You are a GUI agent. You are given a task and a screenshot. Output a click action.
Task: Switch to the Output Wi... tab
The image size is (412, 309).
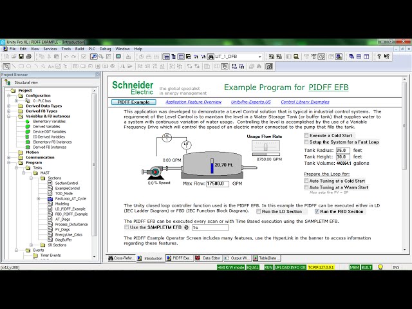(x=238, y=258)
